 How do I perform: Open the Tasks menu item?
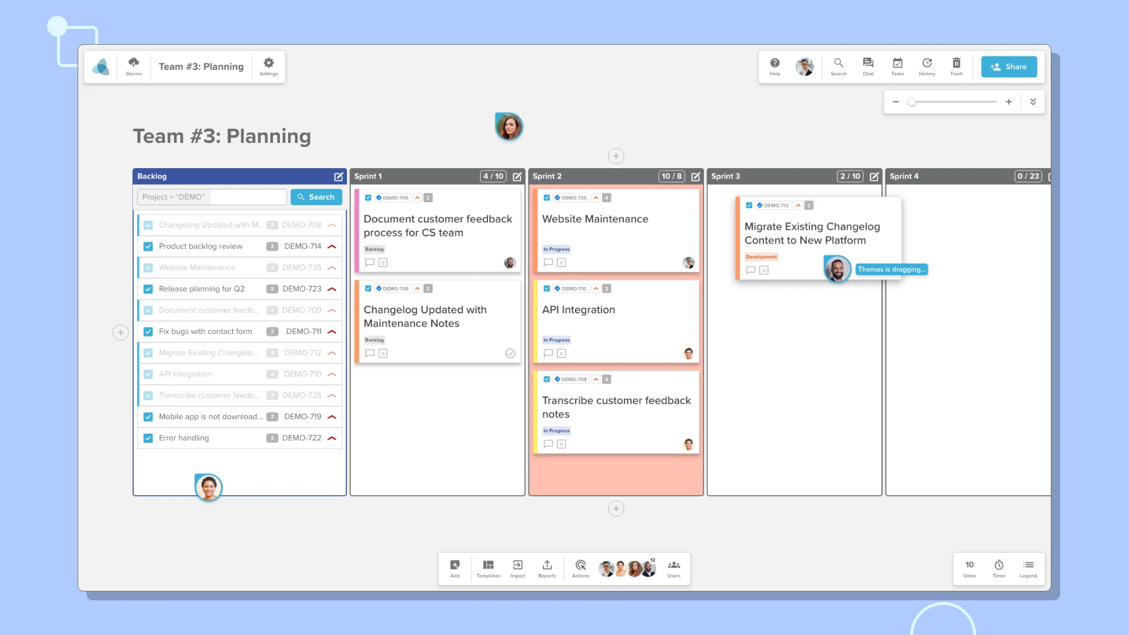[897, 66]
